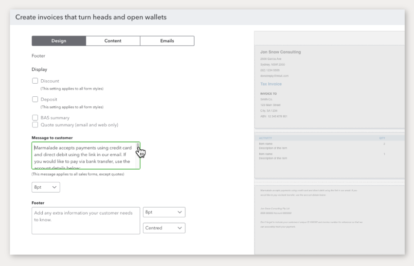Click the chevron on footer 8pt dropdown
The width and height of the screenshot is (414, 266).
(180, 213)
